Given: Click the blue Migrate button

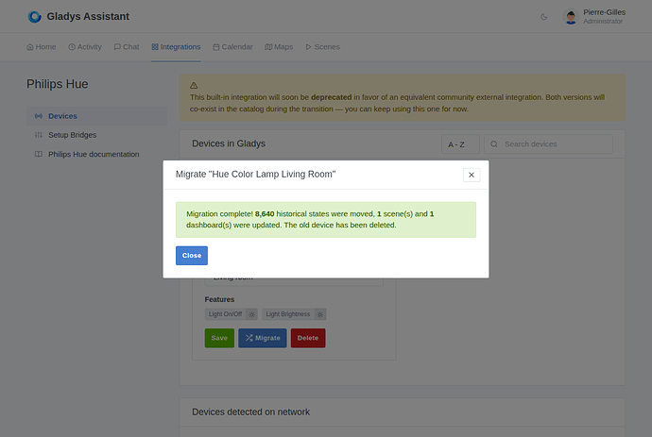Looking at the screenshot, I should (263, 338).
